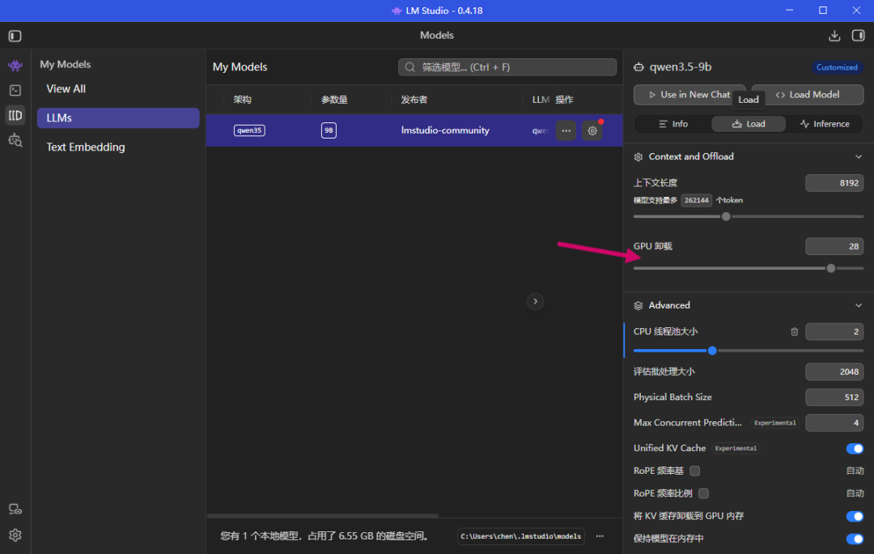Click the Advanced layers icon

(x=639, y=305)
